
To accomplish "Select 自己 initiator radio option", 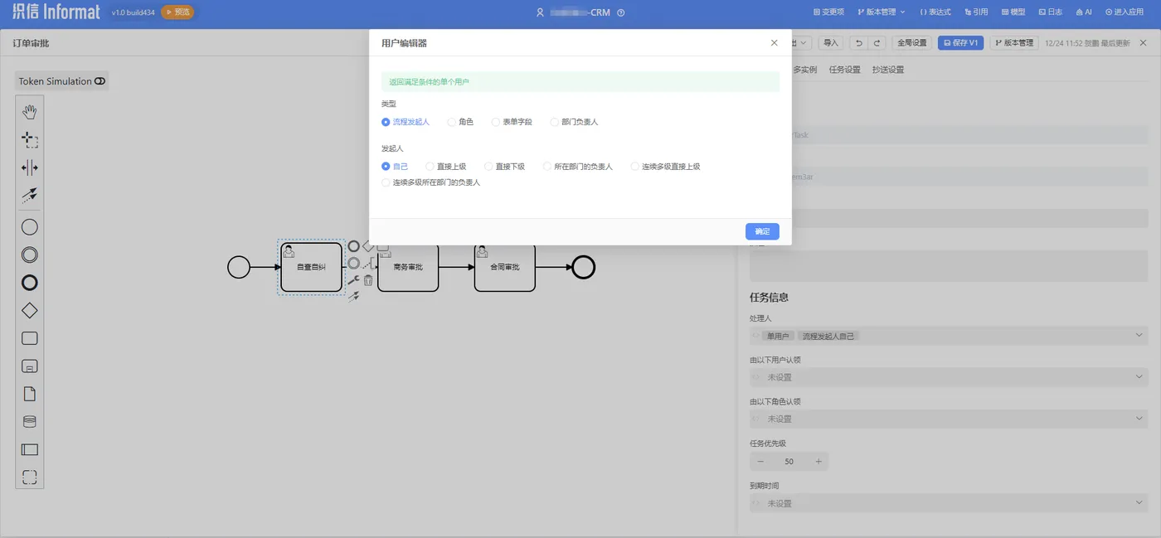I will click(395, 167).
